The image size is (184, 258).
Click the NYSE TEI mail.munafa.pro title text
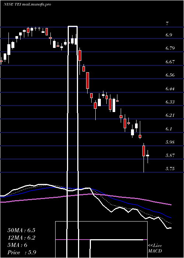click(27, 4)
